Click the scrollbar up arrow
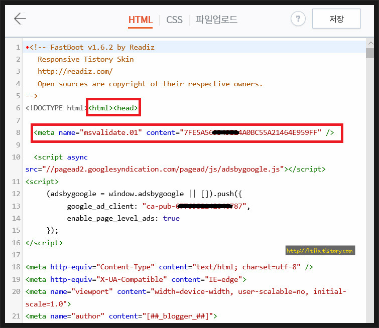 370,43
